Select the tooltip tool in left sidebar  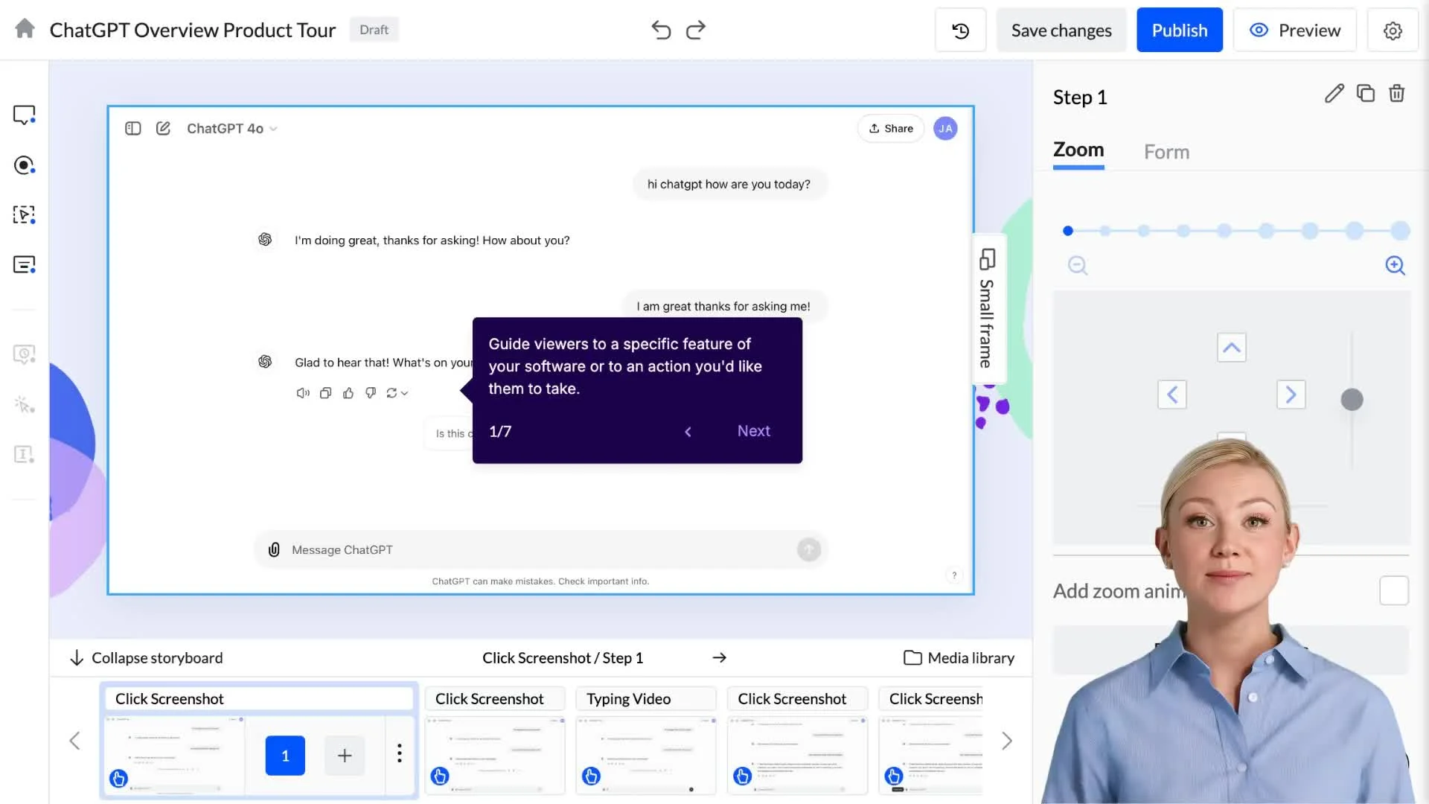(x=24, y=115)
